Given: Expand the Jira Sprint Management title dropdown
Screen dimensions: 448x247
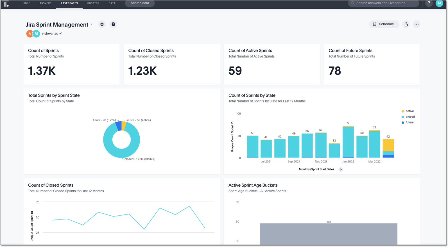Looking at the screenshot, I should coord(91,24).
